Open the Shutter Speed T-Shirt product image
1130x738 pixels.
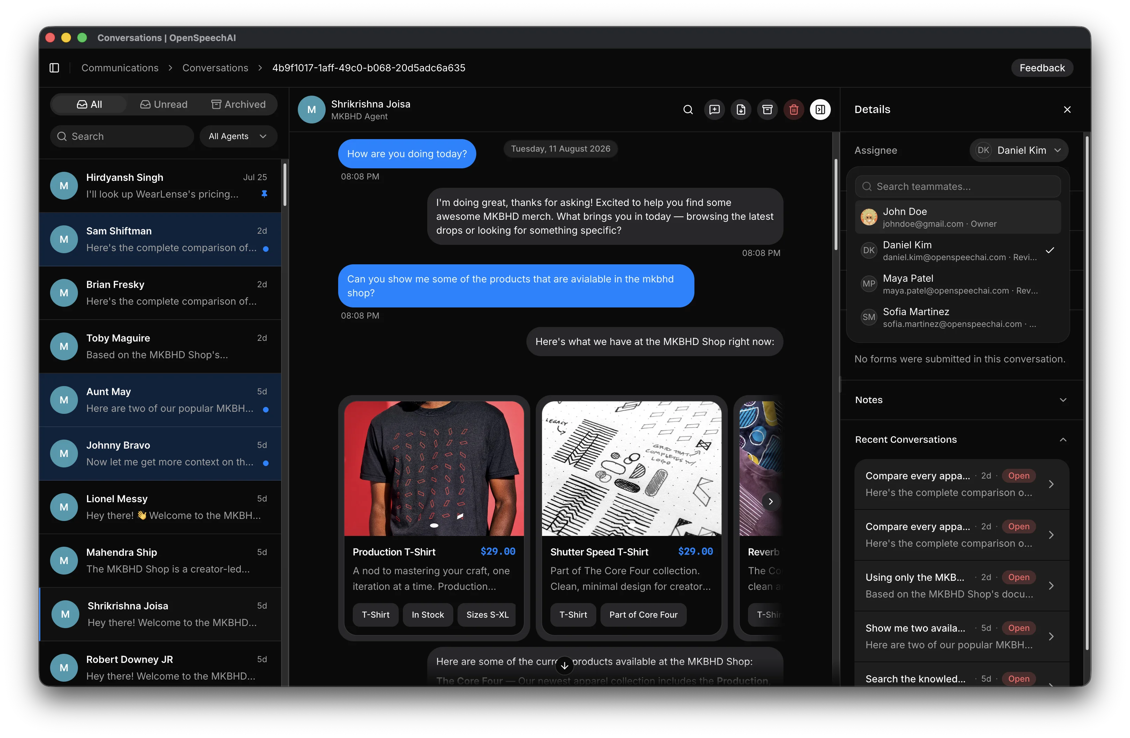(631, 468)
